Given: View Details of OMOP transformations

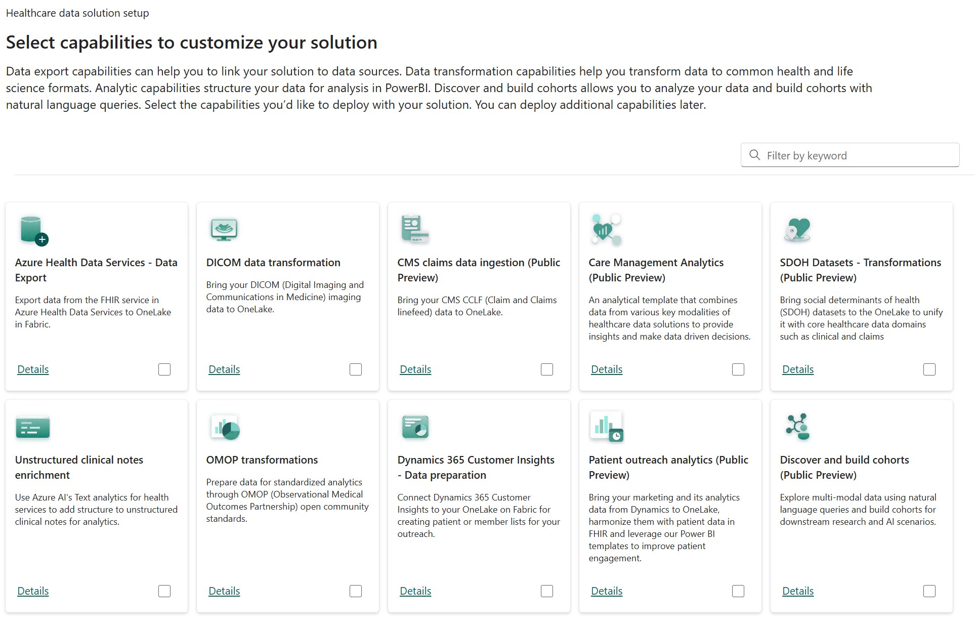Looking at the screenshot, I should pyautogui.click(x=224, y=591).
